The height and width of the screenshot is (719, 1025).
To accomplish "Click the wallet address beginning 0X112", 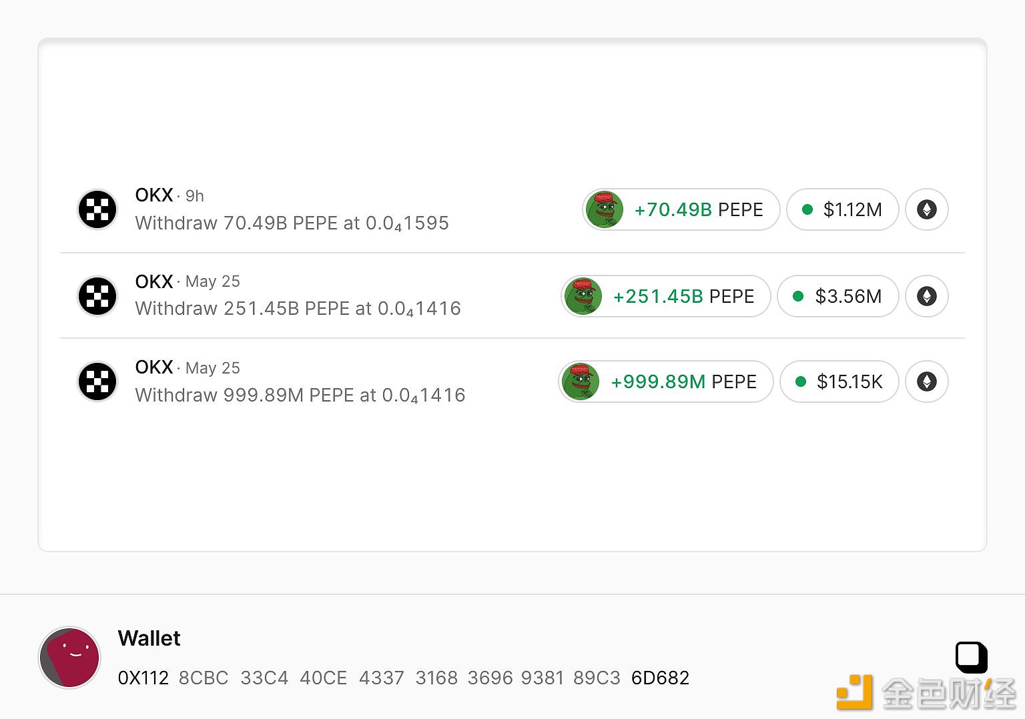I will (x=403, y=678).
